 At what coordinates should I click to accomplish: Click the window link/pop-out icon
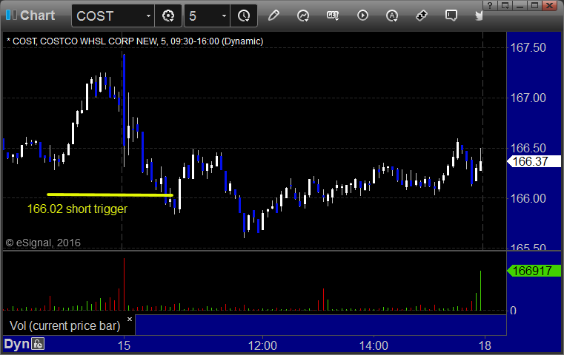tap(505, 5)
